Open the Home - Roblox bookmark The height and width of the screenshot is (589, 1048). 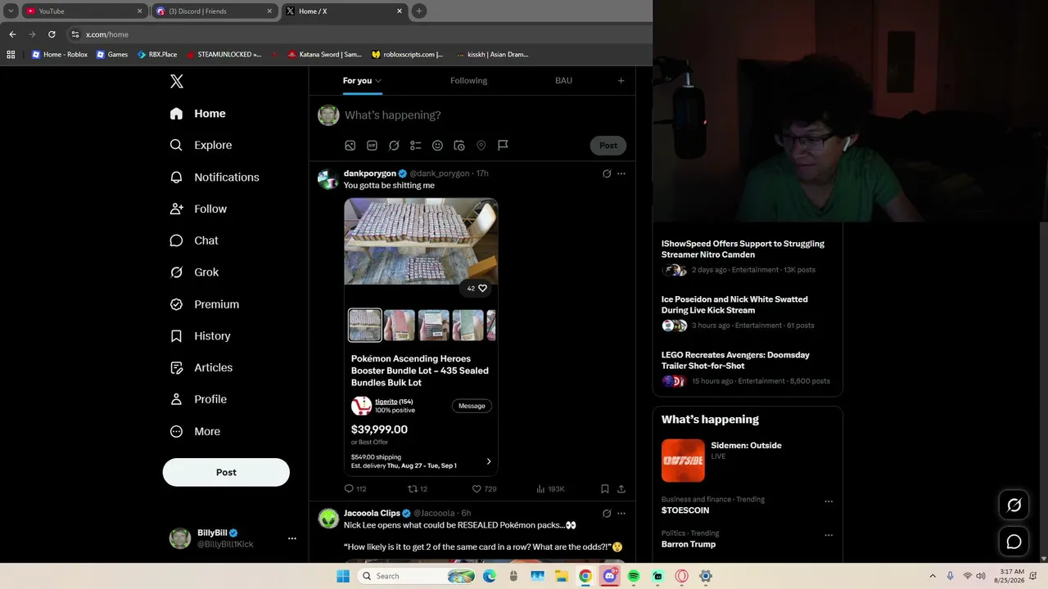(60, 55)
